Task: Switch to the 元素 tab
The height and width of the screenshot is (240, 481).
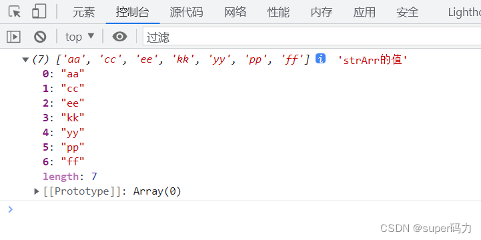Action: click(x=84, y=12)
